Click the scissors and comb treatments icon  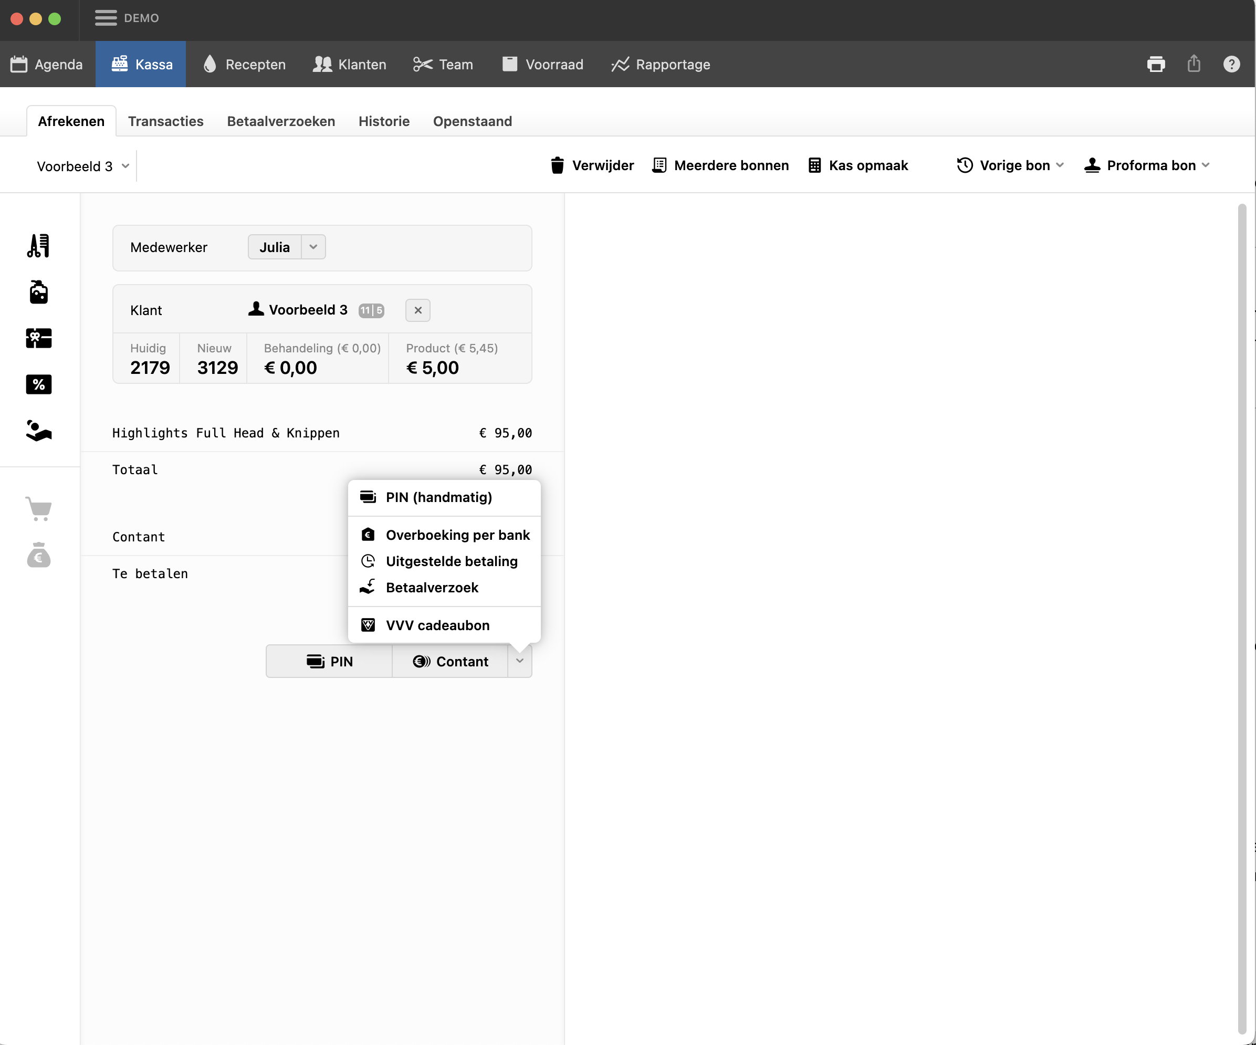point(39,246)
